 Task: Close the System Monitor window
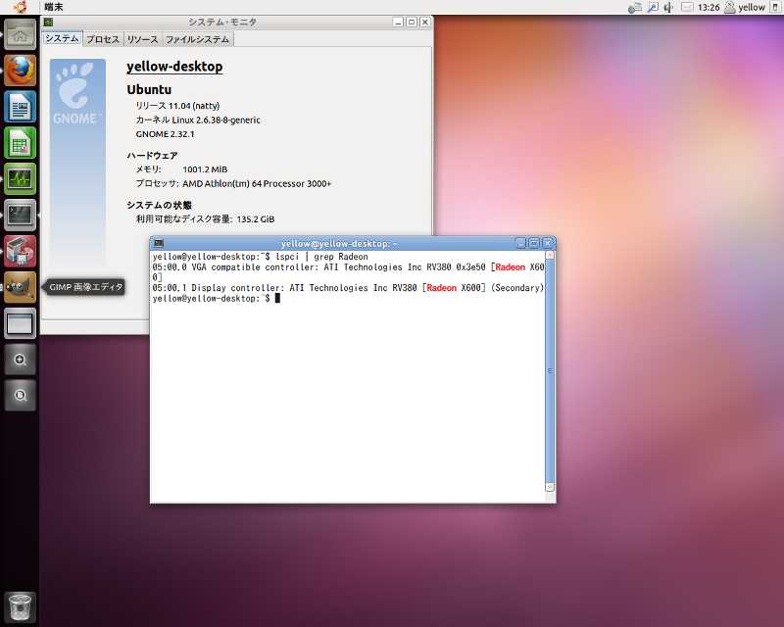(x=425, y=22)
